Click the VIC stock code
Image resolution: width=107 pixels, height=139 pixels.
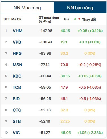point(16,133)
